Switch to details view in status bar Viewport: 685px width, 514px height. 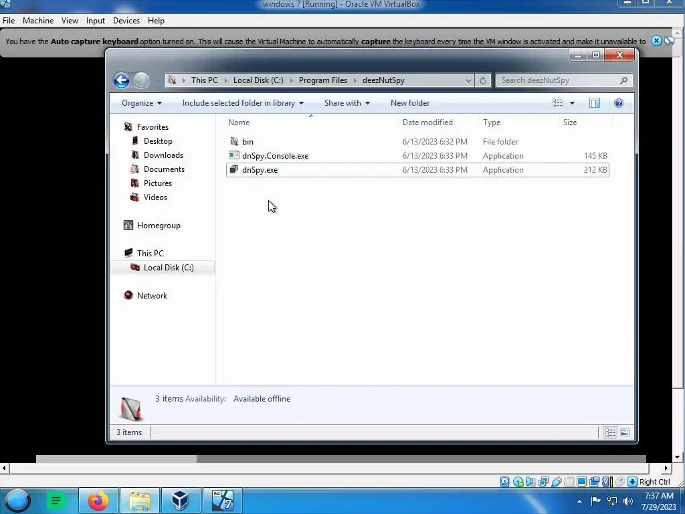(x=610, y=432)
